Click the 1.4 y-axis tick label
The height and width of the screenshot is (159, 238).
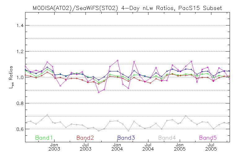[20, 25]
